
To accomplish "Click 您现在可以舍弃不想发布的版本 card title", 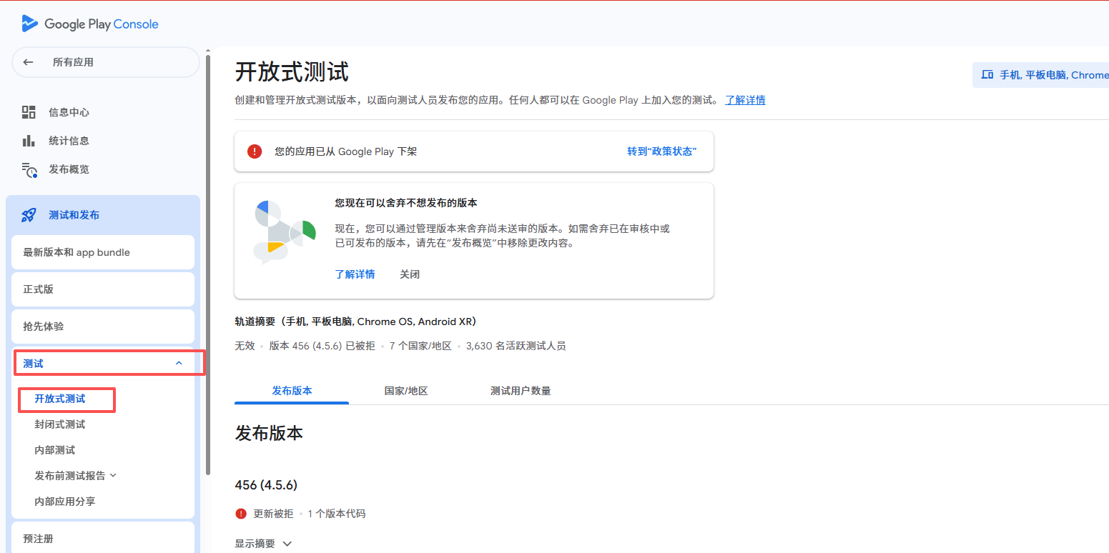I will 406,203.
